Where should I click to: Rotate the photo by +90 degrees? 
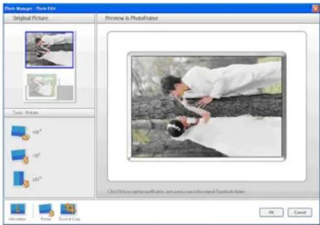(20, 133)
